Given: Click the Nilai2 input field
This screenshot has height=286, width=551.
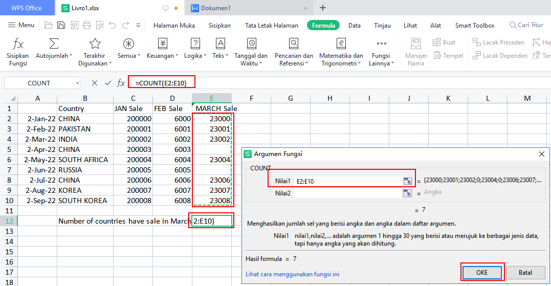Looking at the screenshot, I should point(348,192).
